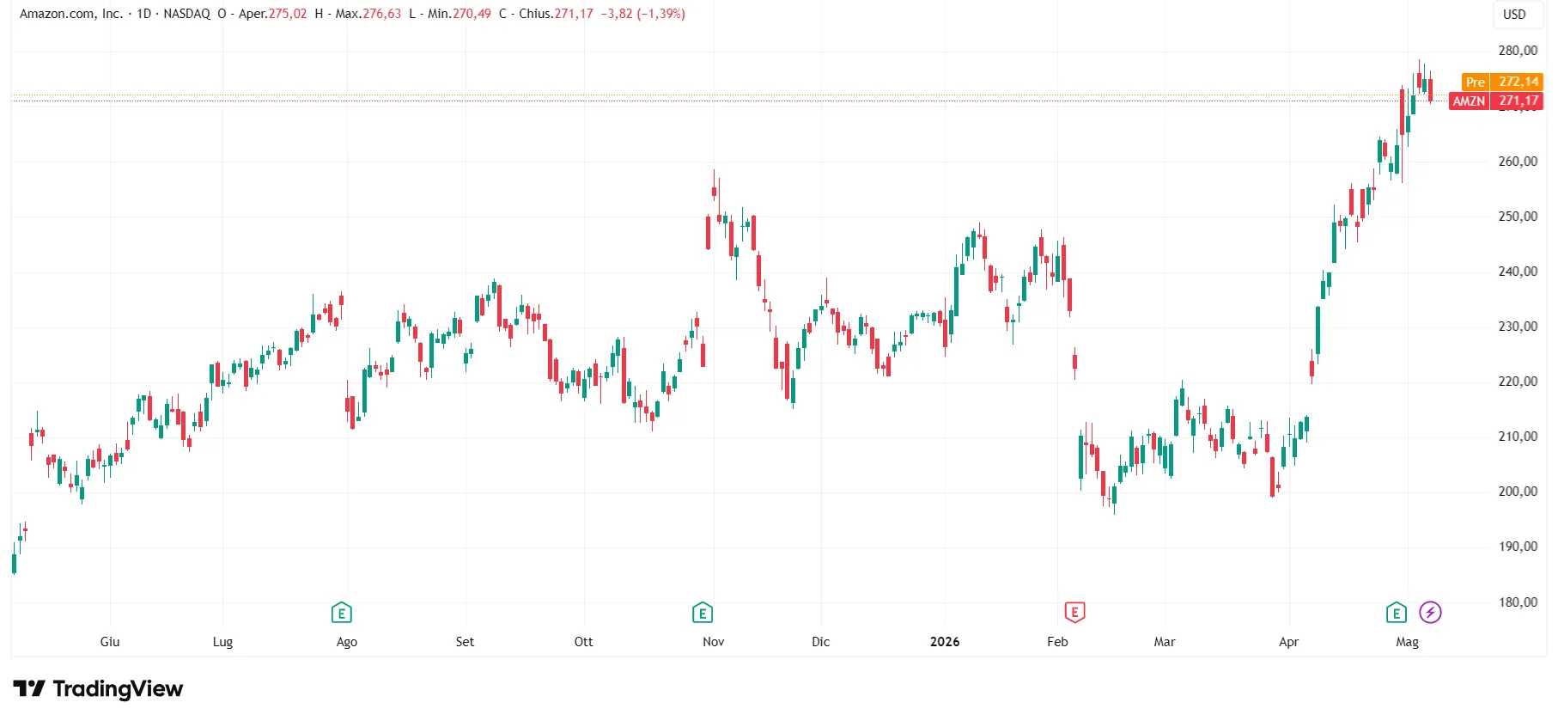
Task: Click the opening price value 275,02
Action: pyautogui.click(x=288, y=14)
